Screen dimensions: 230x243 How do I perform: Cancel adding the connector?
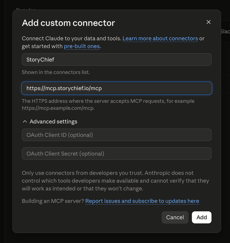[175, 217]
